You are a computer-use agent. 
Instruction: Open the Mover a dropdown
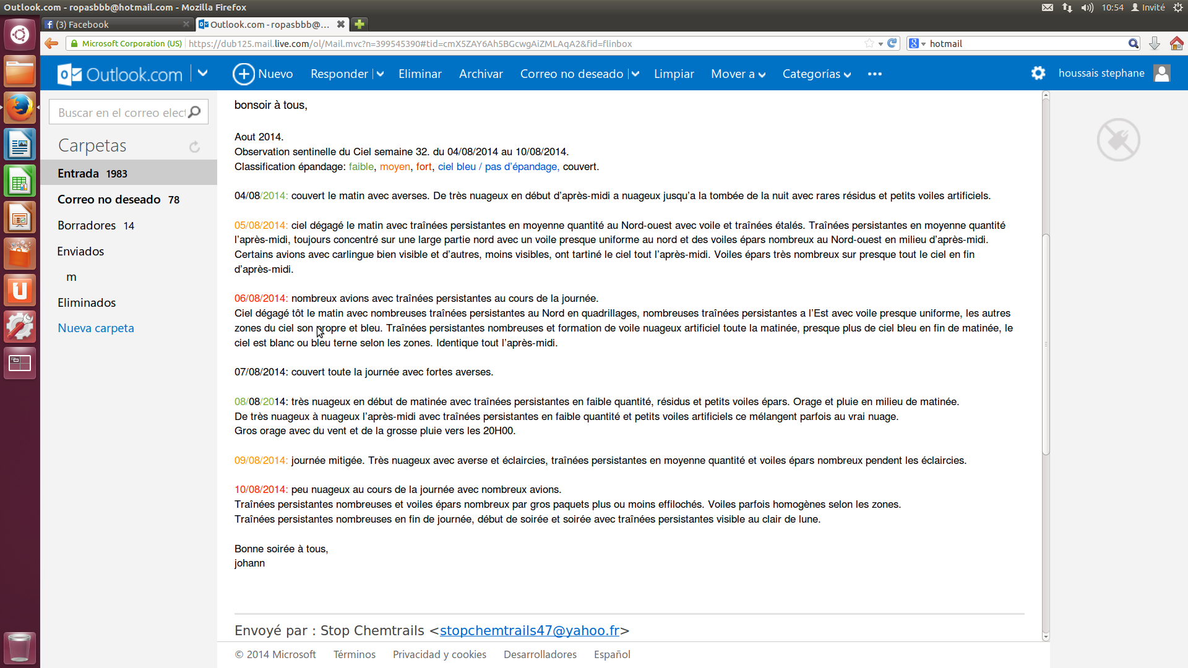[738, 74]
